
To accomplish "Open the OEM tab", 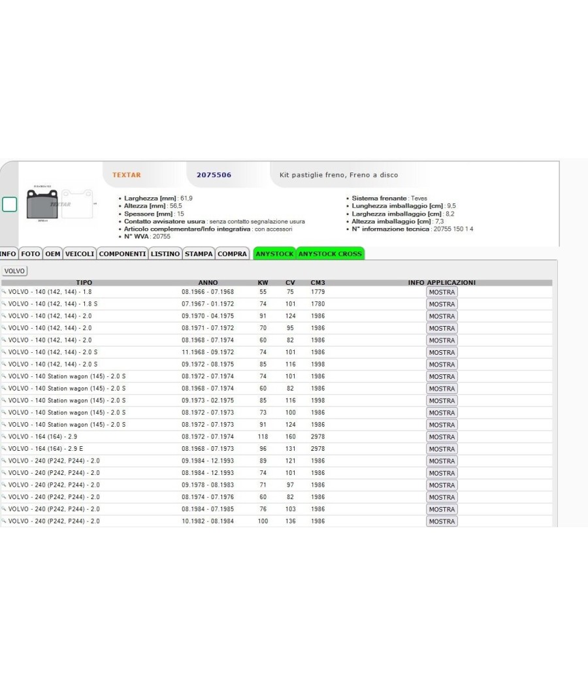I will coord(53,253).
